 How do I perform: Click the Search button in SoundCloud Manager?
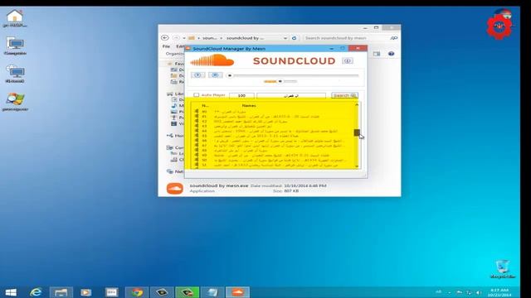[344, 96]
